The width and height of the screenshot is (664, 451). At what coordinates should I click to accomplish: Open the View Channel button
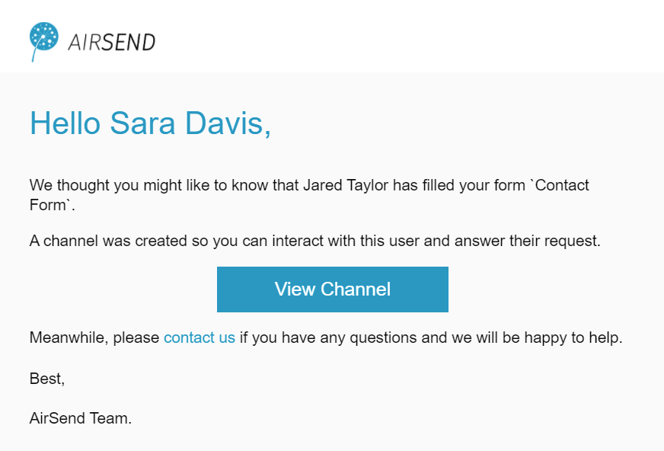[333, 289]
